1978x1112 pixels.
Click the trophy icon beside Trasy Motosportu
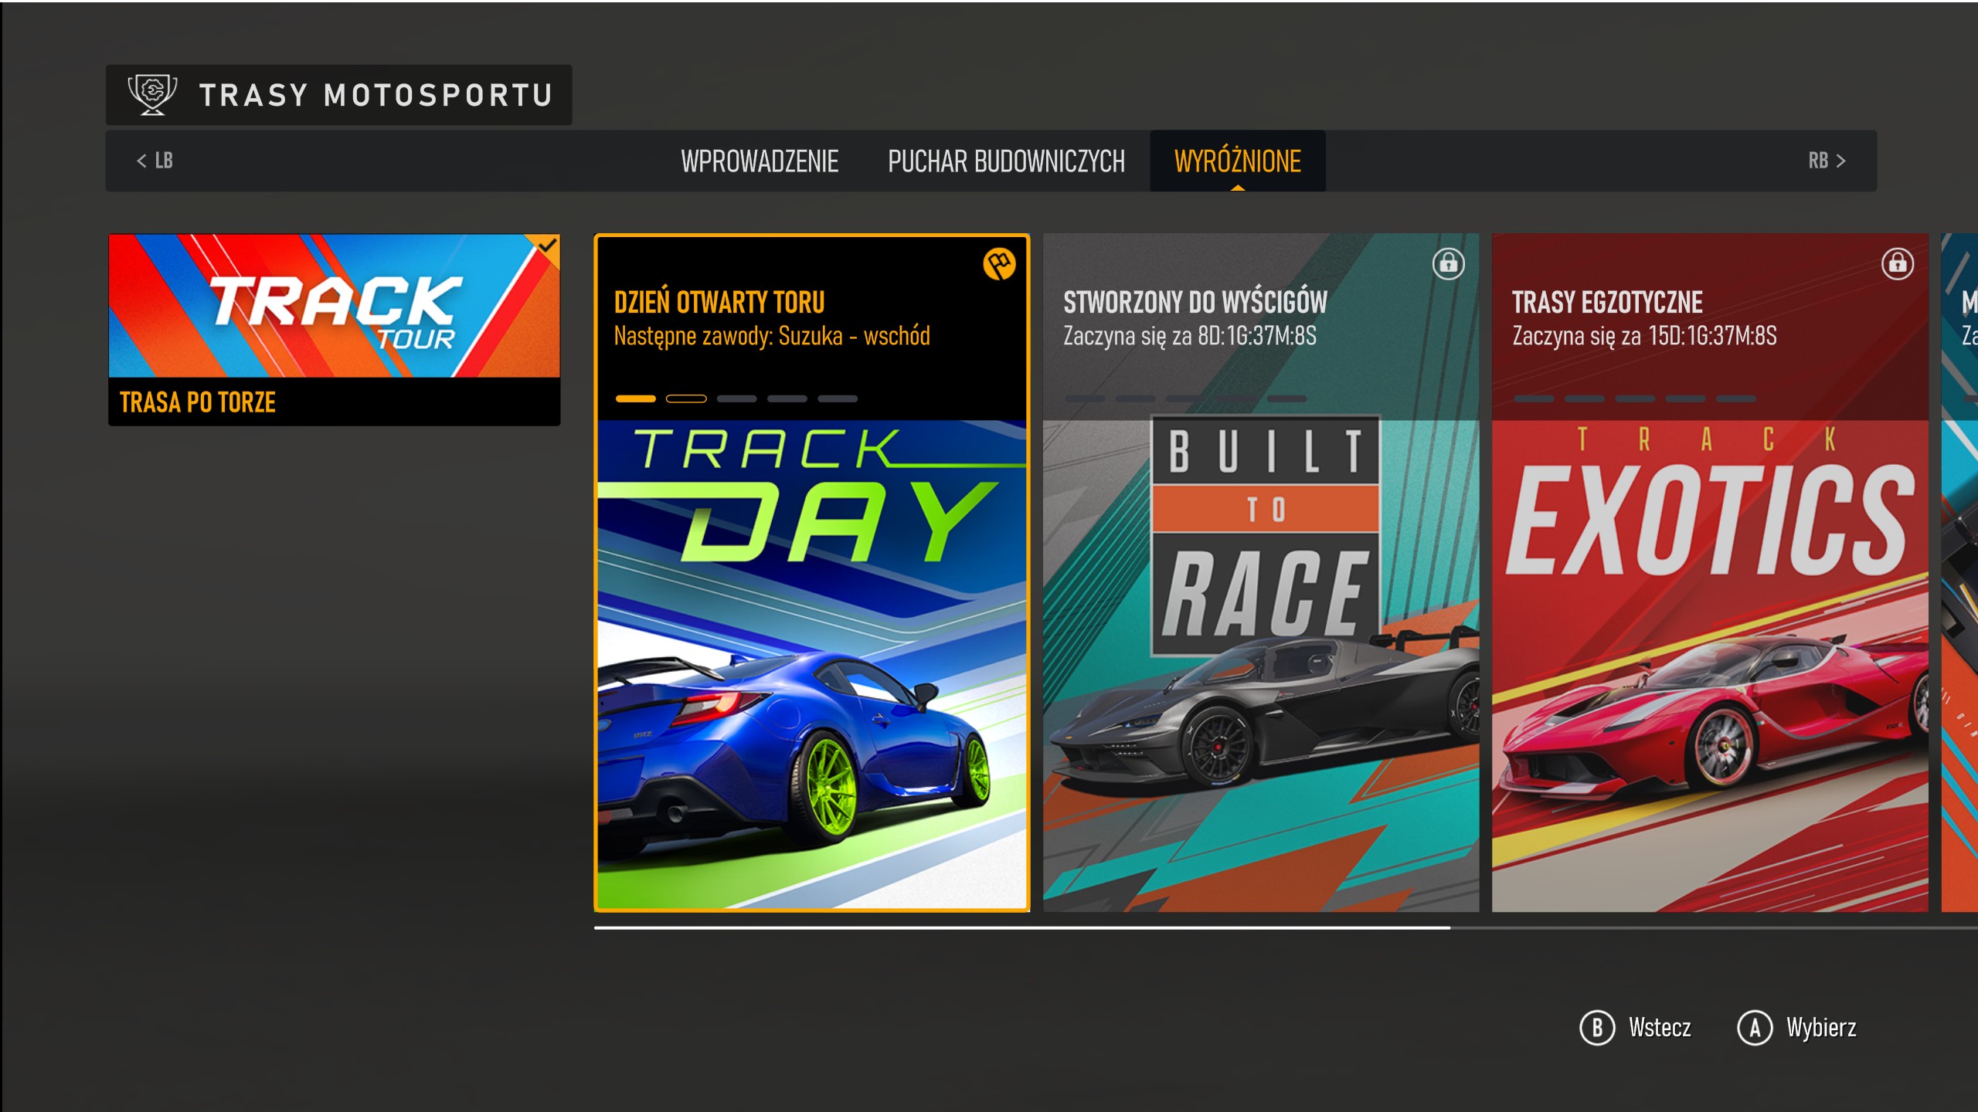pos(152,94)
